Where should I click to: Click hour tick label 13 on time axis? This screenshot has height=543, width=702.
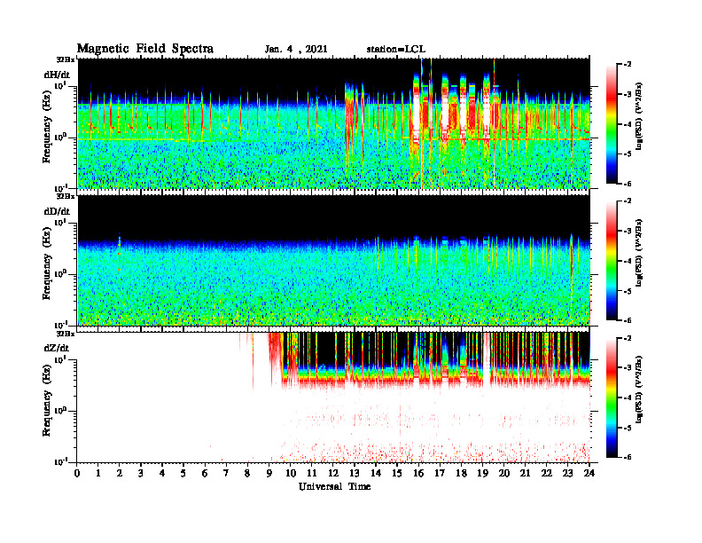click(355, 474)
